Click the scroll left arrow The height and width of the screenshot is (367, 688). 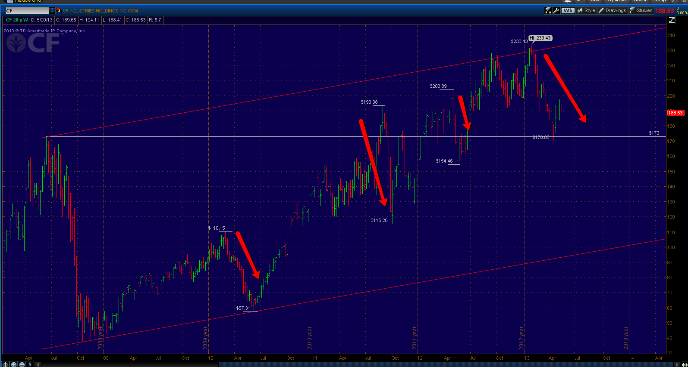coord(38,364)
